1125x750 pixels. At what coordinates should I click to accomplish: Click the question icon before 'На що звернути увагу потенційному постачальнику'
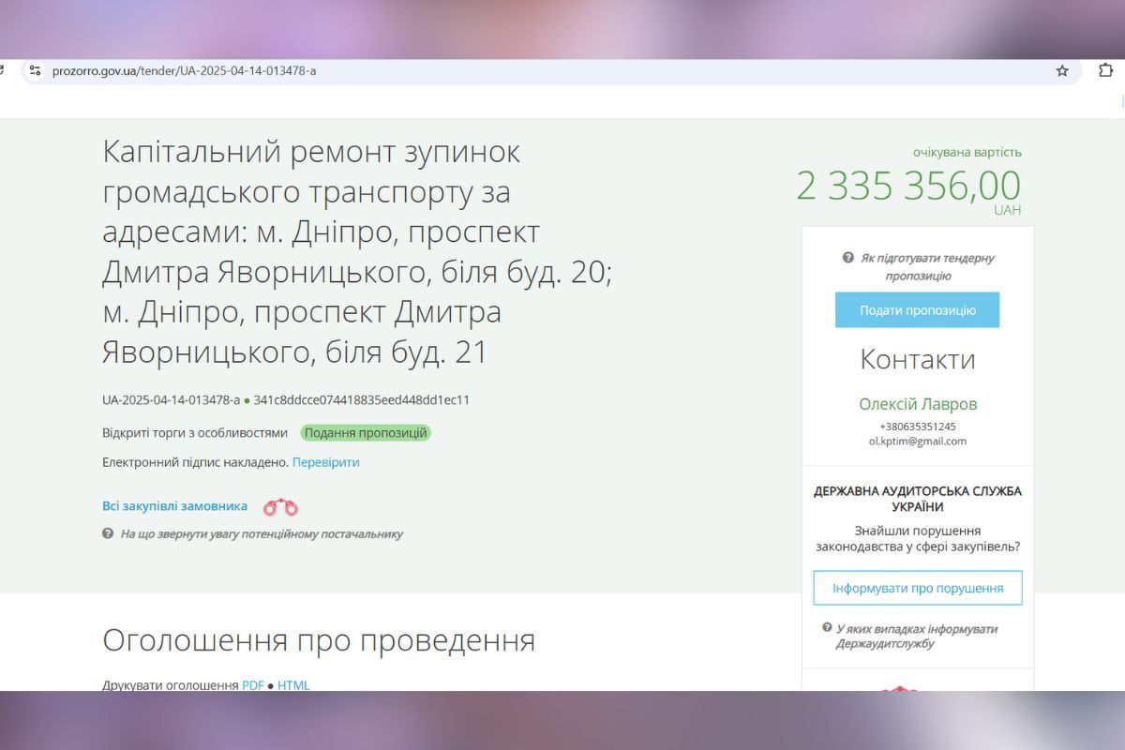[107, 534]
